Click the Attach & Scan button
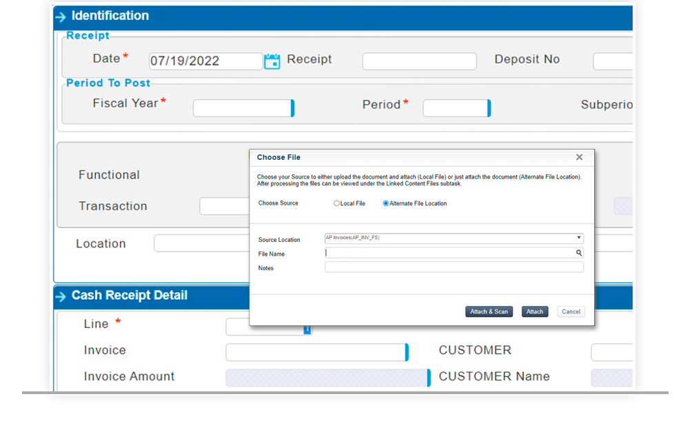Screen dimensions: 692x421 489,311
